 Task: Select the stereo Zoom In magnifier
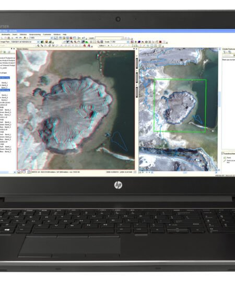click(x=72, y=42)
